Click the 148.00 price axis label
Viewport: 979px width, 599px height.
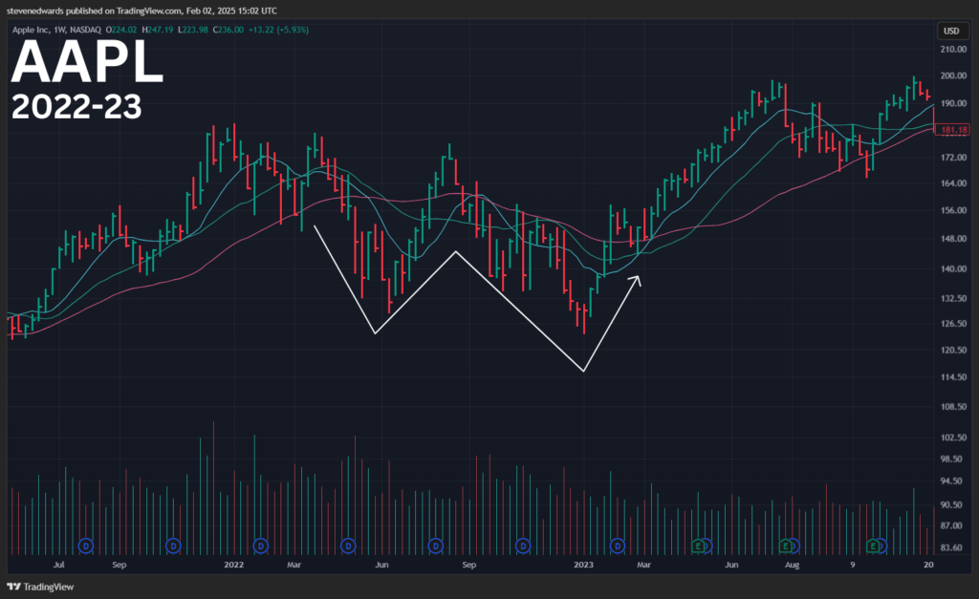(x=953, y=238)
